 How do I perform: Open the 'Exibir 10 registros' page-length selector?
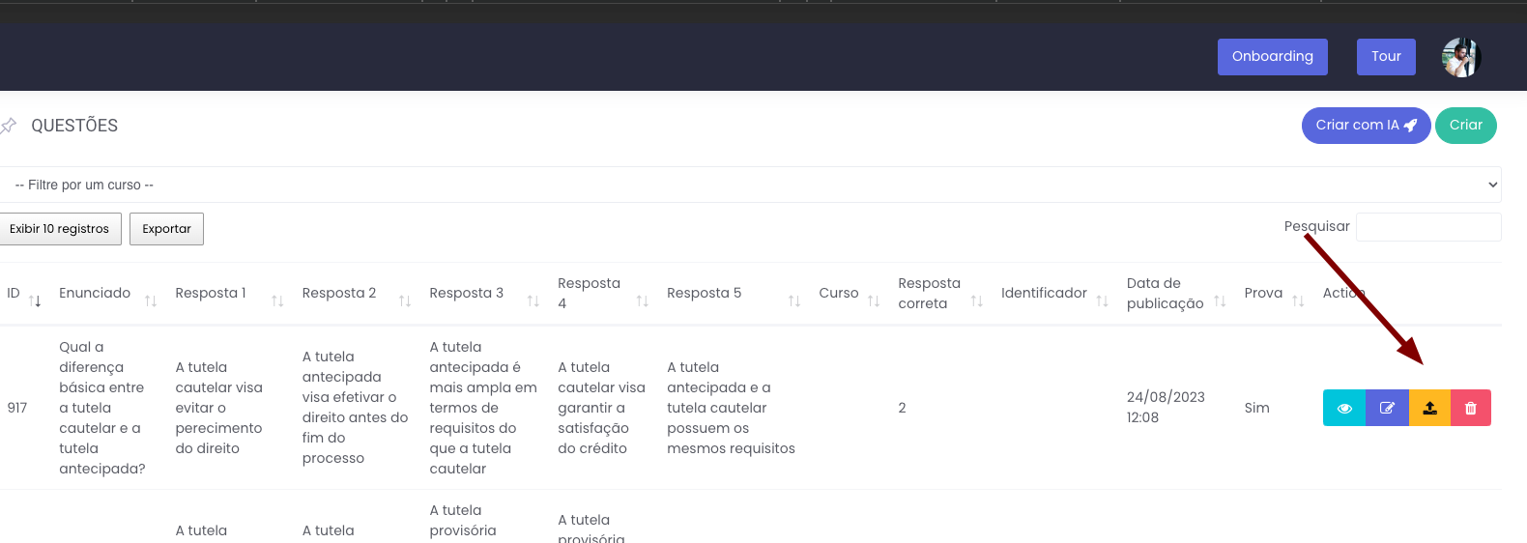(x=60, y=229)
